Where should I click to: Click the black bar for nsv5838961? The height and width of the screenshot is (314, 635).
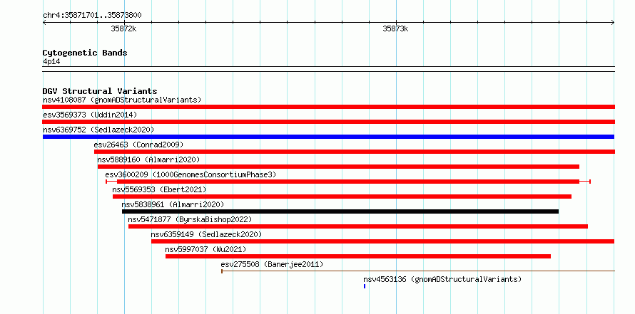coord(340,211)
